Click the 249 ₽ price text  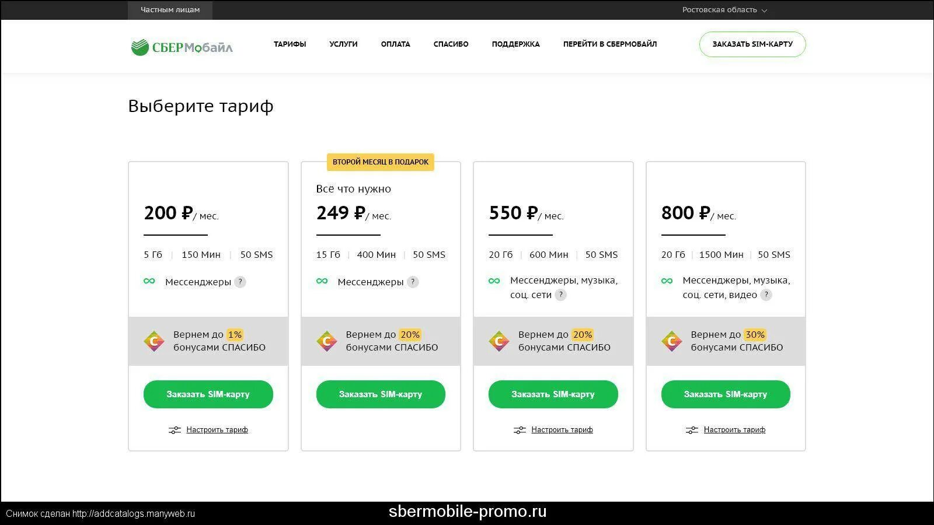tap(341, 213)
